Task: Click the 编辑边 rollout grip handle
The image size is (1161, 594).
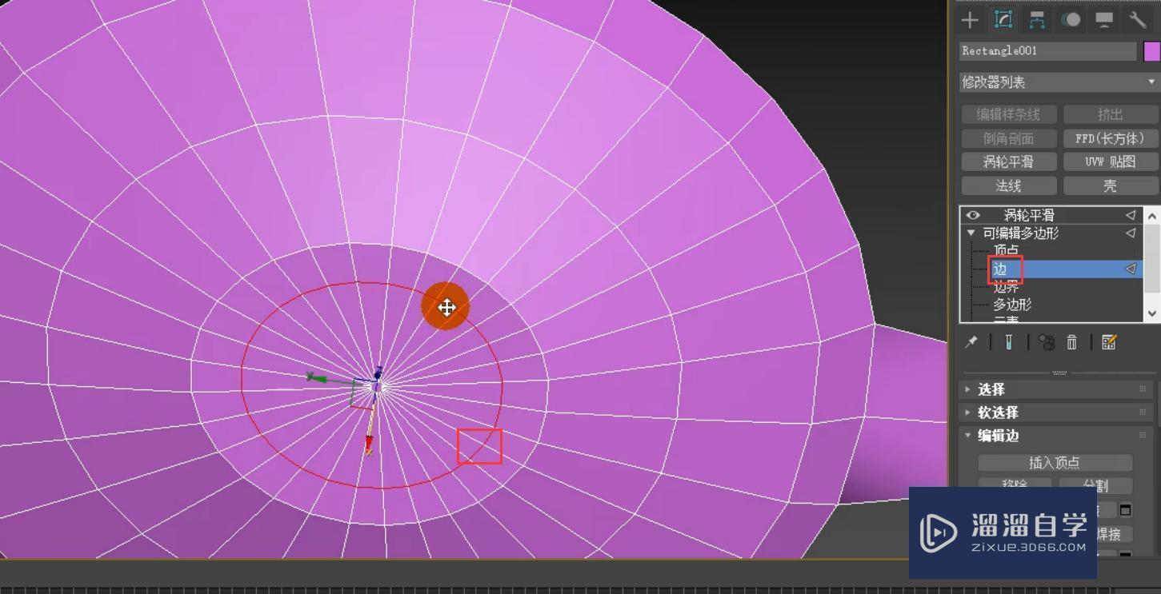Action: pos(1143,436)
